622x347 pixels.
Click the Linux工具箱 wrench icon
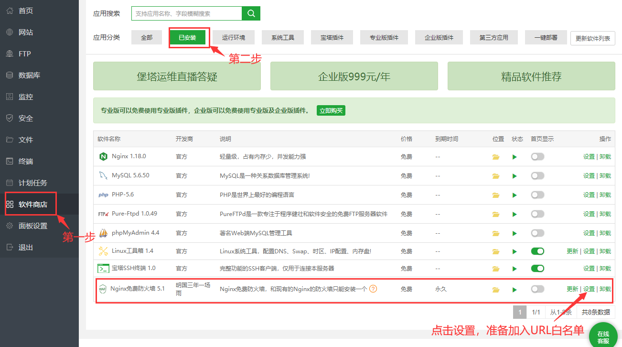[103, 251]
